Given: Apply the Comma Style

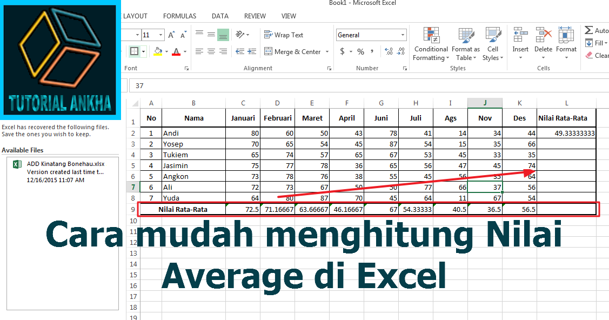Looking at the screenshot, I should click(372, 52).
